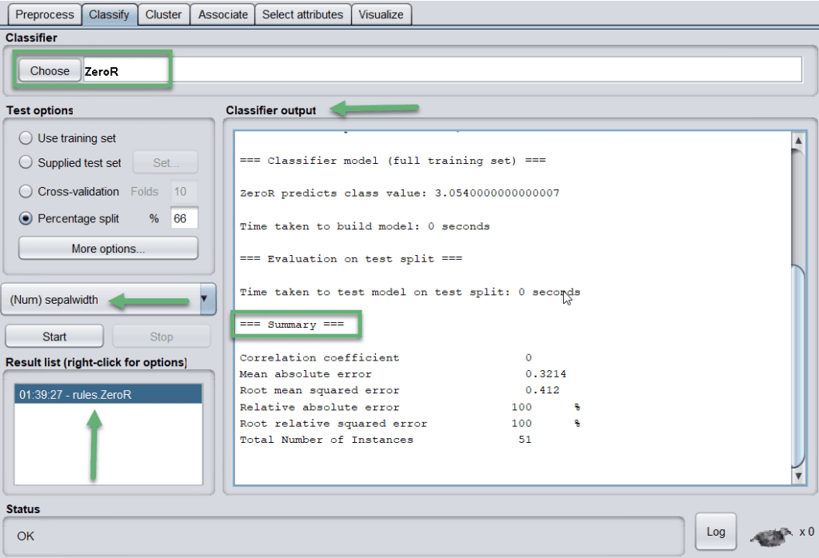Select the Percentage split radio button
The image size is (819, 558).
pyautogui.click(x=26, y=218)
